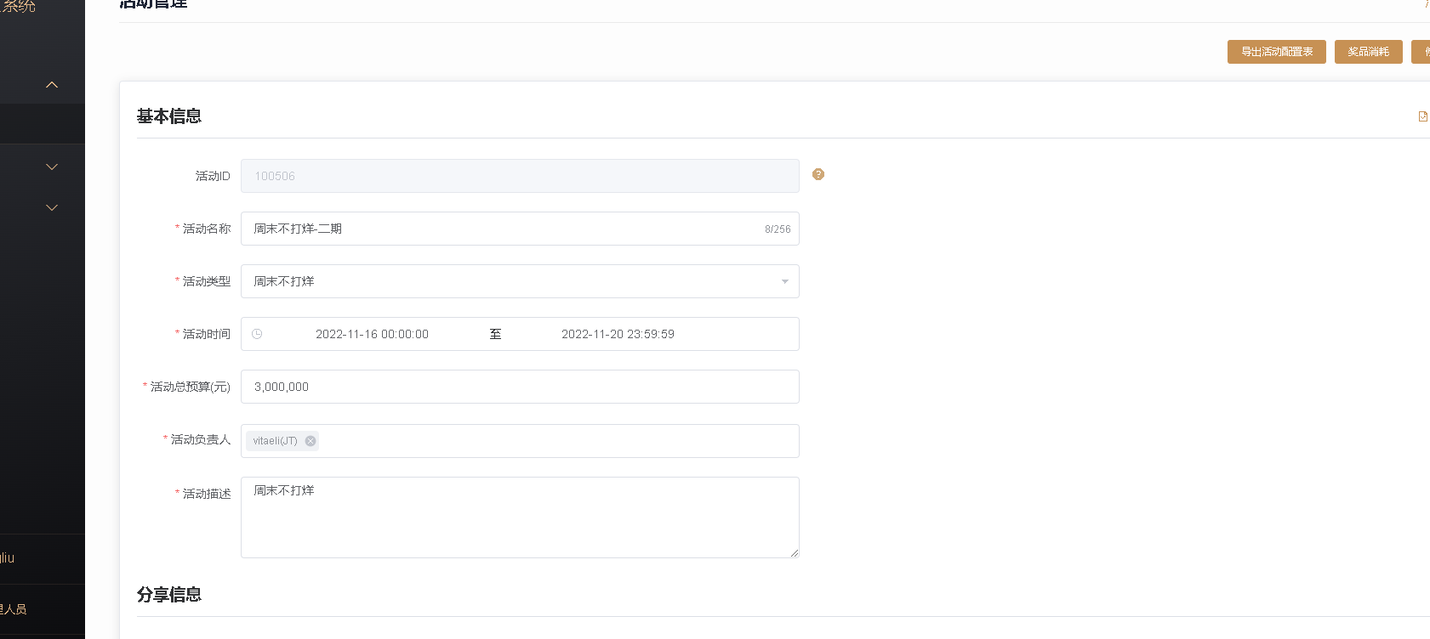Click the 基本信息 heading text
Image resolution: width=1430 pixels, height=639 pixels.
click(169, 116)
